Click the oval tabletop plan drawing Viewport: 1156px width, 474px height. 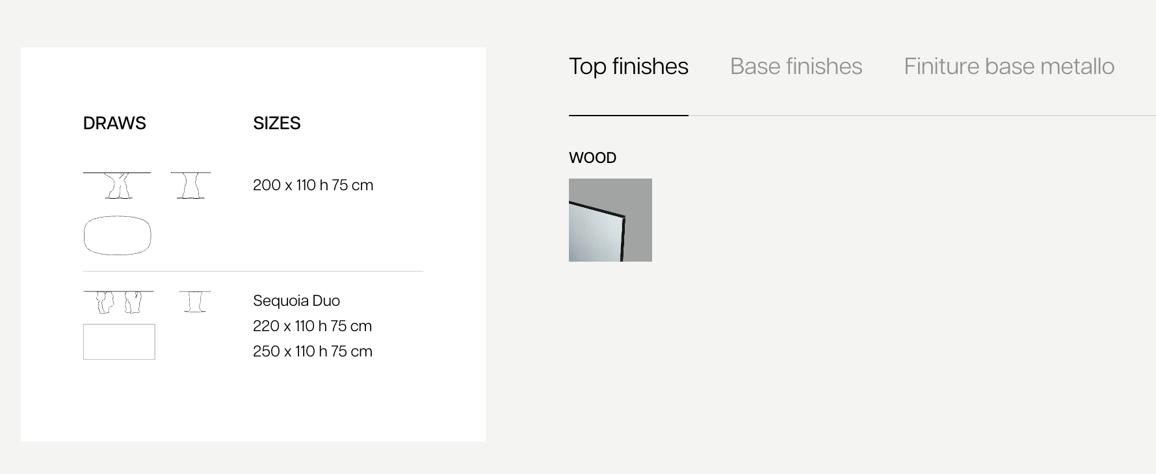click(118, 235)
